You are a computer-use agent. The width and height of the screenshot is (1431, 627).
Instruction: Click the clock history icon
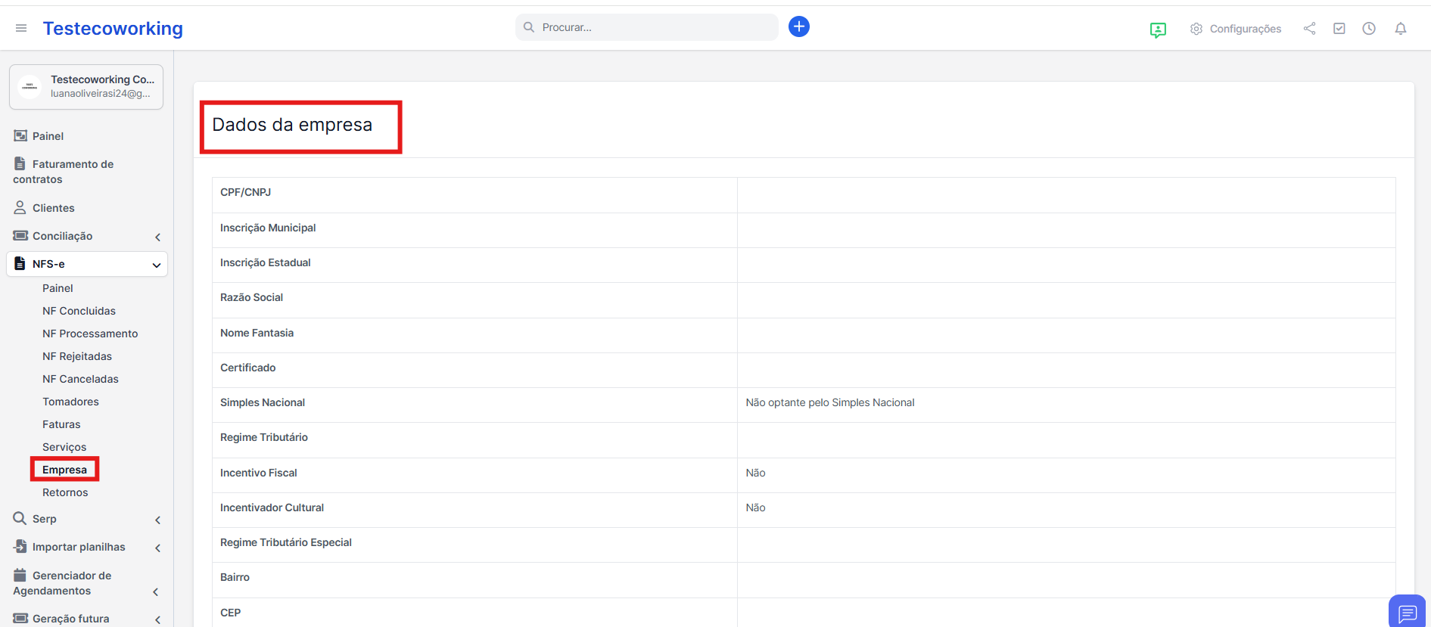click(1368, 29)
